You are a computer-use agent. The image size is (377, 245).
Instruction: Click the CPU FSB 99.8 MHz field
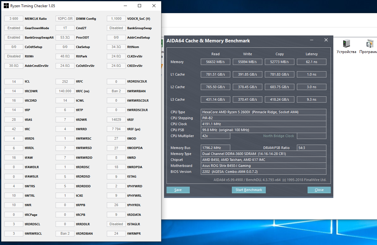(x=264, y=130)
